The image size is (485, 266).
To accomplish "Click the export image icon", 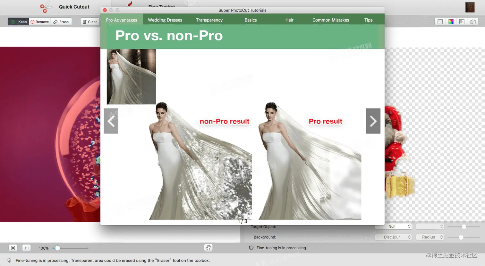I will point(473,21).
